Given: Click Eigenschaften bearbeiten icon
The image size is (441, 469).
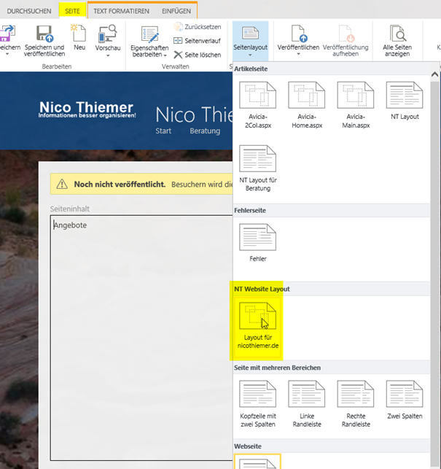Looking at the screenshot, I should click(x=149, y=34).
